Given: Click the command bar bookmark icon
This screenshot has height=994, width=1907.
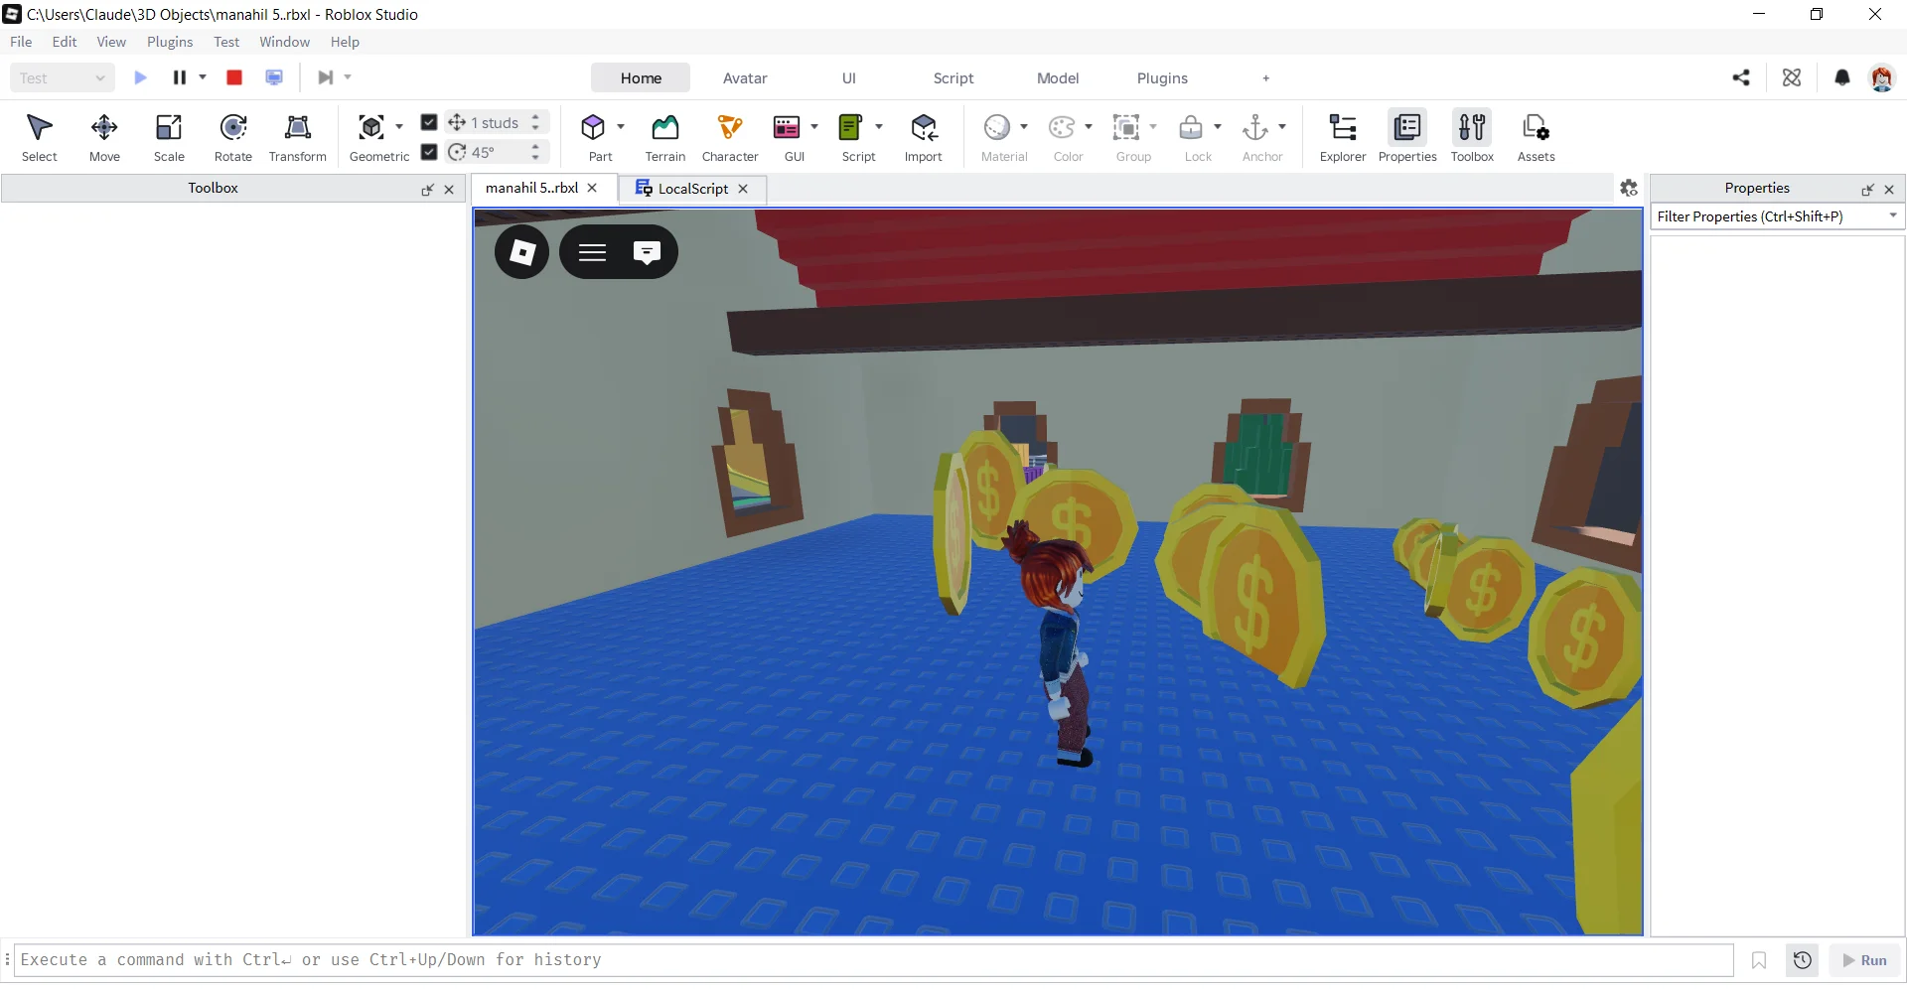Looking at the screenshot, I should 1759,960.
